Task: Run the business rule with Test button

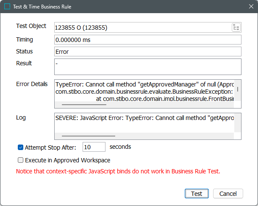Action: [x=197, y=194]
